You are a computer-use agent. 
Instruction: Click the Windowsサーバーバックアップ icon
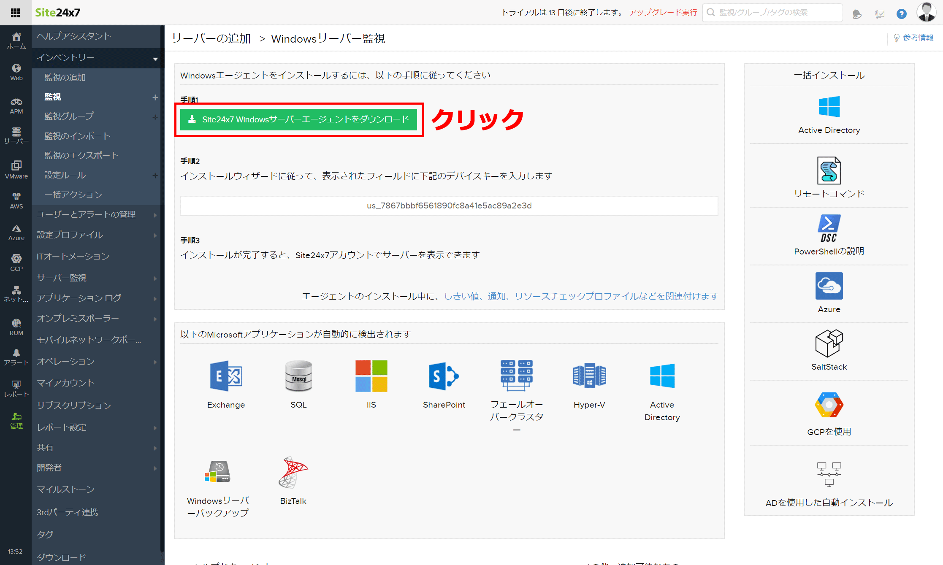pos(217,472)
